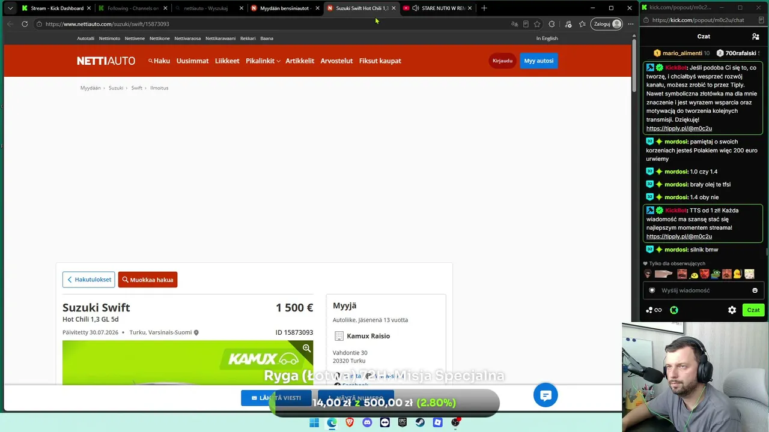The image size is (769, 432).
Task: Open the Kamux Raisio seller link
Action: tap(368, 336)
